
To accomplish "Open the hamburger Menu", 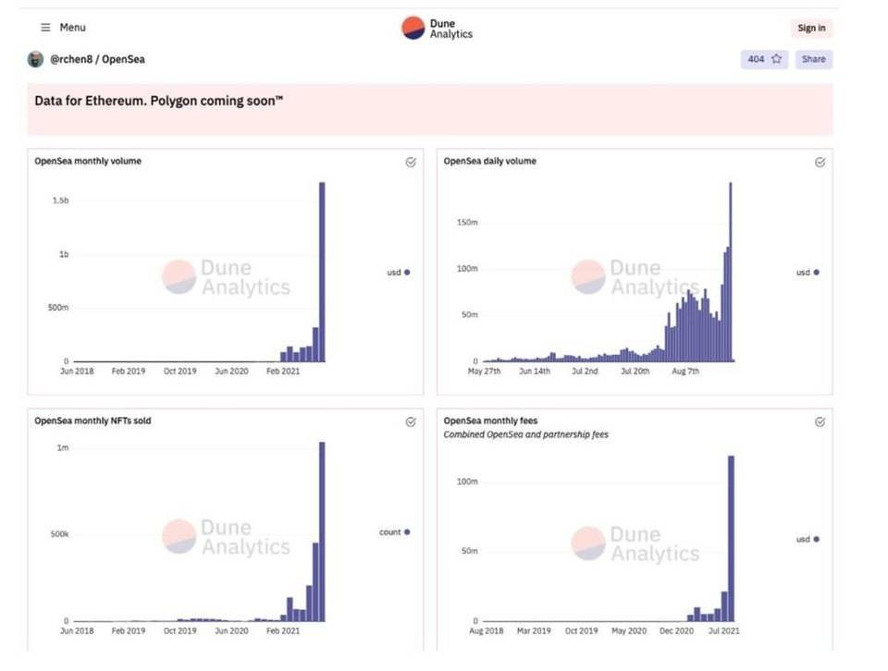I will pos(63,28).
